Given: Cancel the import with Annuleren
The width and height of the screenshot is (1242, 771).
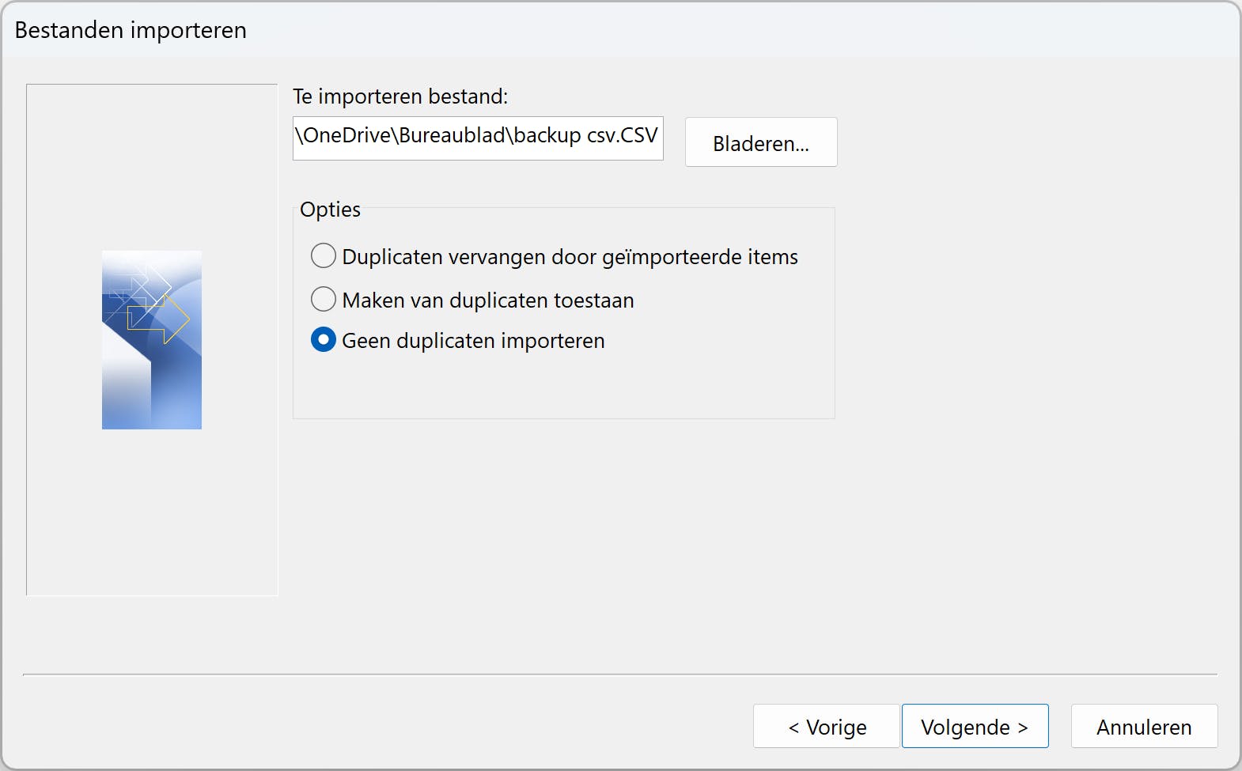Looking at the screenshot, I should (1143, 726).
